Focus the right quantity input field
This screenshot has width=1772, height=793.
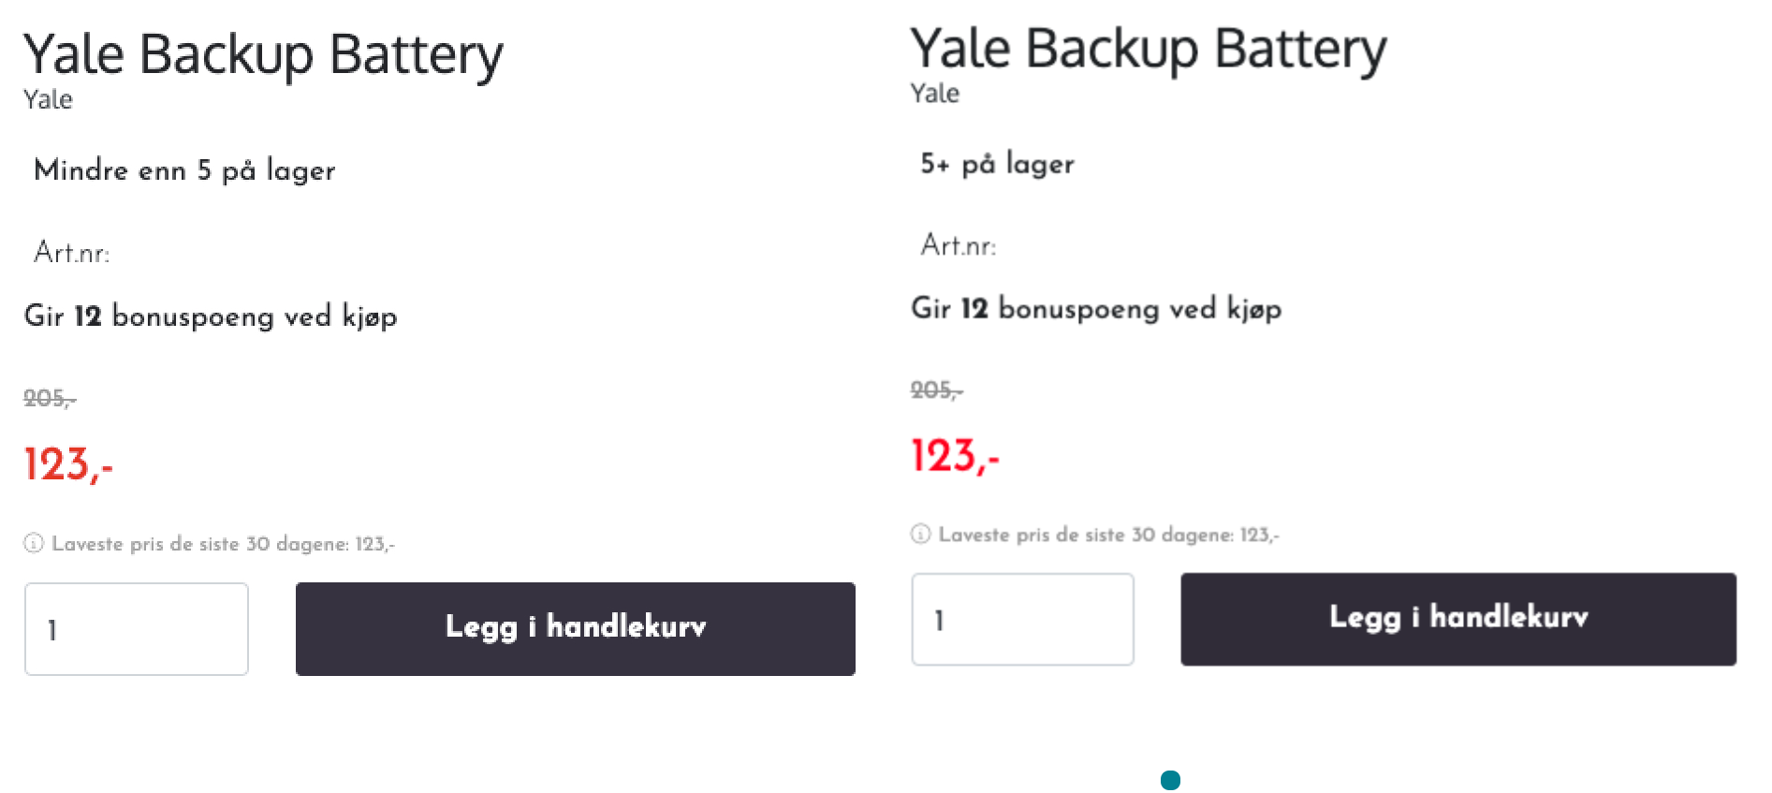(x=1022, y=619)
